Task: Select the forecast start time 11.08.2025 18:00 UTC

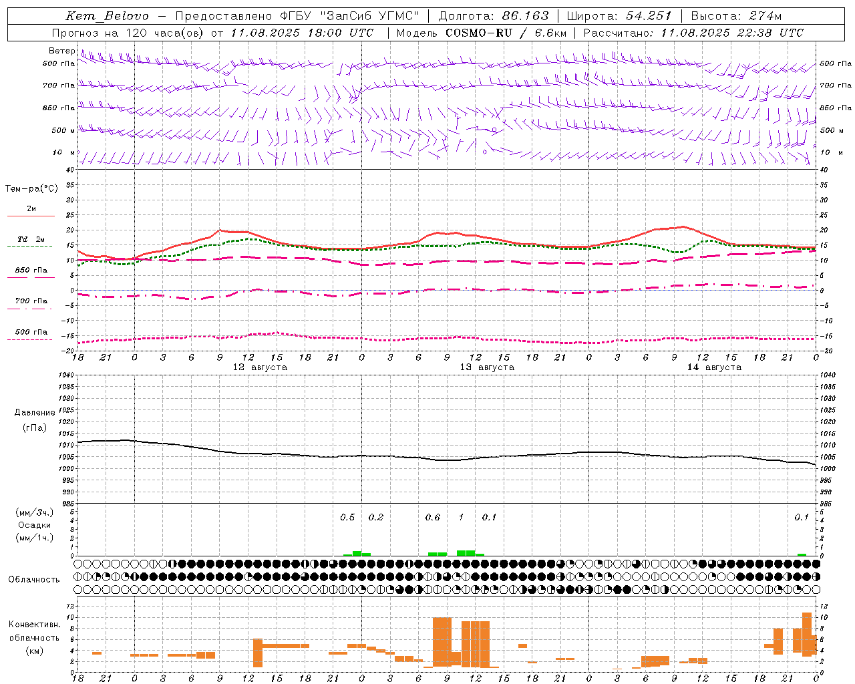Action: (302, 33)
